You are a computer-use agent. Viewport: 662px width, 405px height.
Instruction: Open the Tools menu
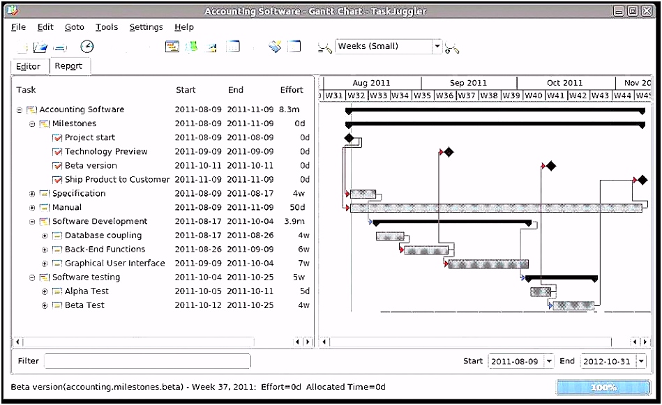[107, 27]
